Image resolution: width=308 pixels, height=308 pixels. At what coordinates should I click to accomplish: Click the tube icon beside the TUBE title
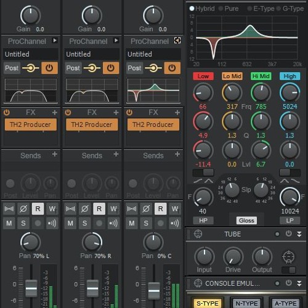(x=198, y=234)
